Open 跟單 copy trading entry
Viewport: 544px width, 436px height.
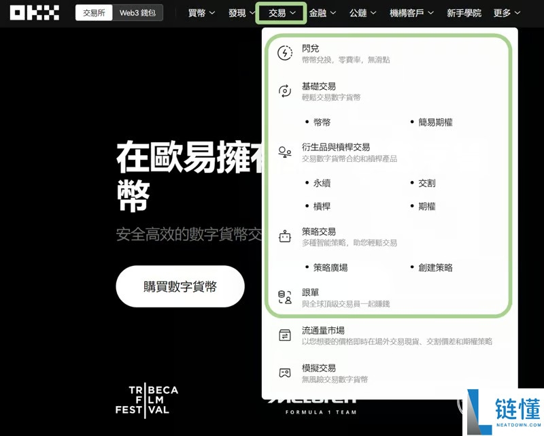click(311, 292)
